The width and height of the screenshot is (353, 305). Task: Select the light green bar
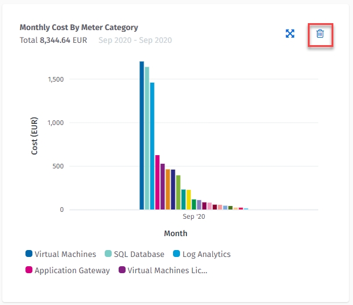click(178, 192)
